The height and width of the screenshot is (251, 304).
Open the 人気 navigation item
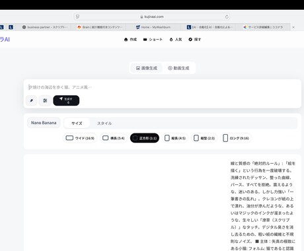176,40
